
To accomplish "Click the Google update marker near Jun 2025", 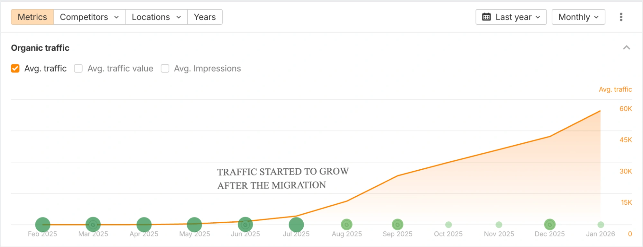I will (245, 224).
